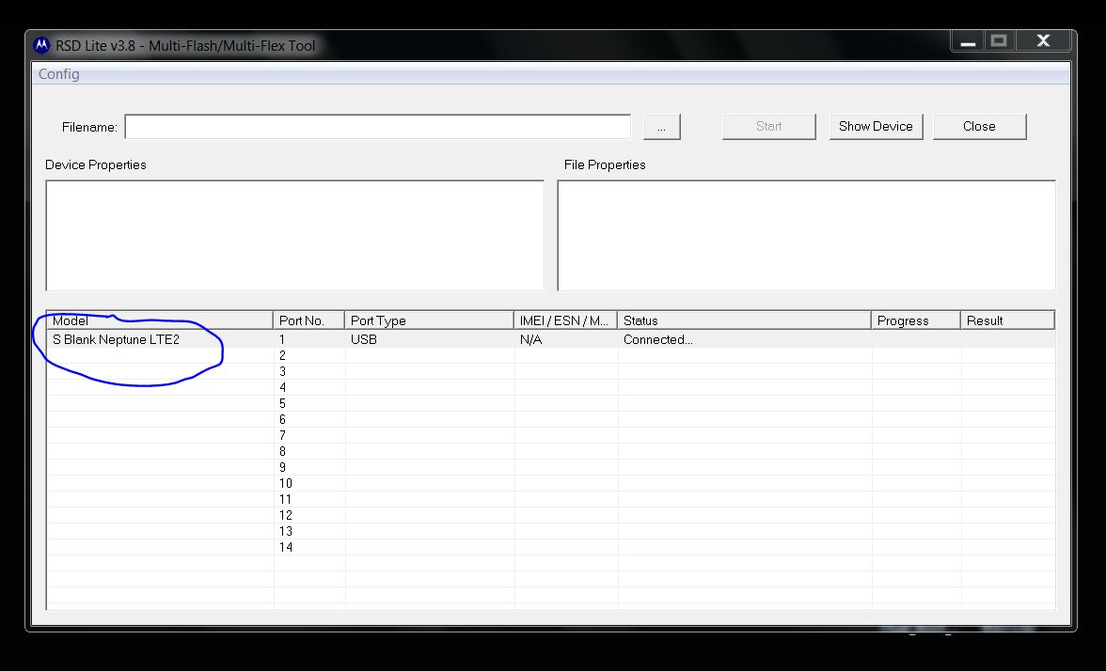
Task: Click the Port No. column header
Action: [308, 320]
